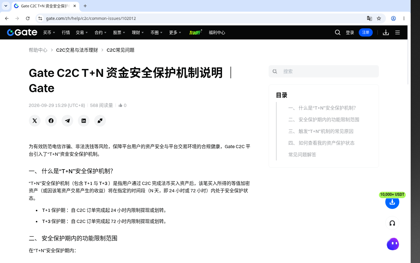Expand the 更多 dropdown menu
The height and width of the screenshot is (263, 420).
pyautogui.click(x=175, y=32)
